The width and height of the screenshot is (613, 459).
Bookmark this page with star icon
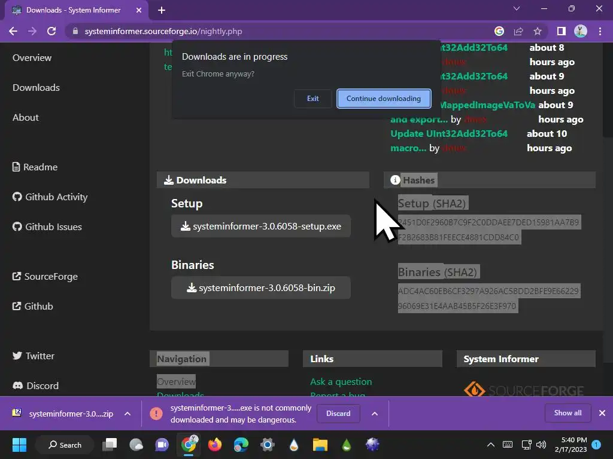click(538, 31)
